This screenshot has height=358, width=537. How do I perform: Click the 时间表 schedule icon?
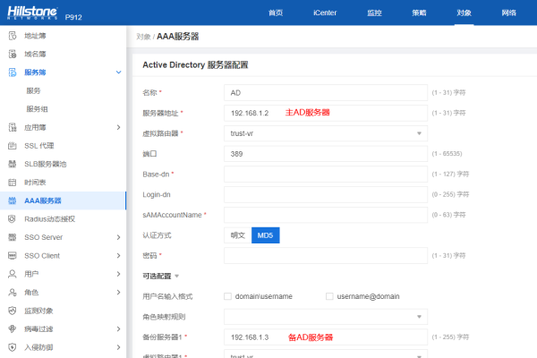click(13, 183)
